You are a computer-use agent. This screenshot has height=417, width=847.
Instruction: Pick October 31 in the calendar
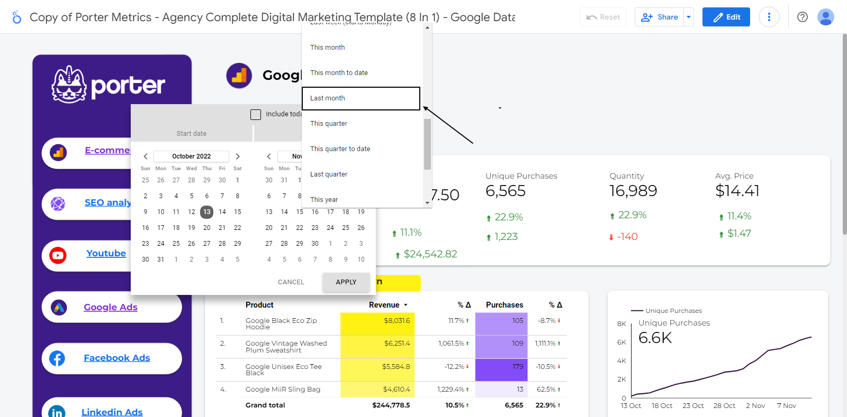coord(160,260)
